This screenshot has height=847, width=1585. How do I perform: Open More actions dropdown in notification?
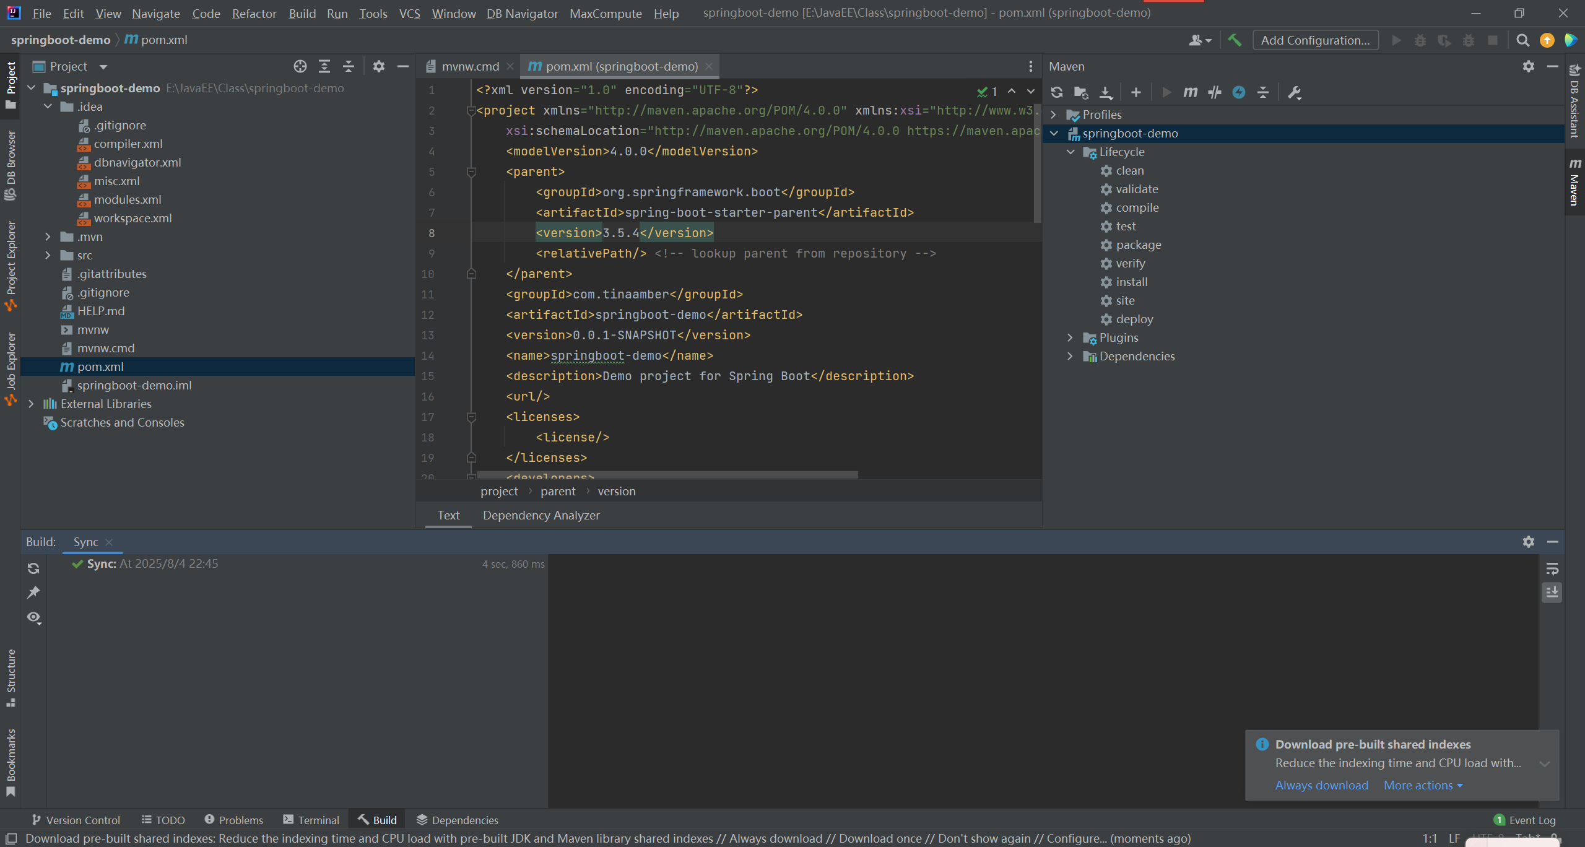coord(1423,785)
